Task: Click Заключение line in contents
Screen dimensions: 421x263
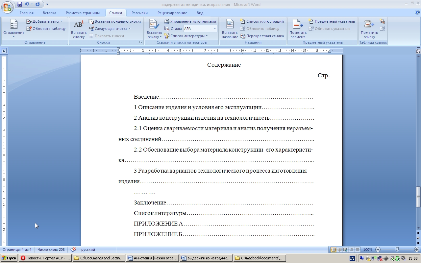Action: pos(223,203)
